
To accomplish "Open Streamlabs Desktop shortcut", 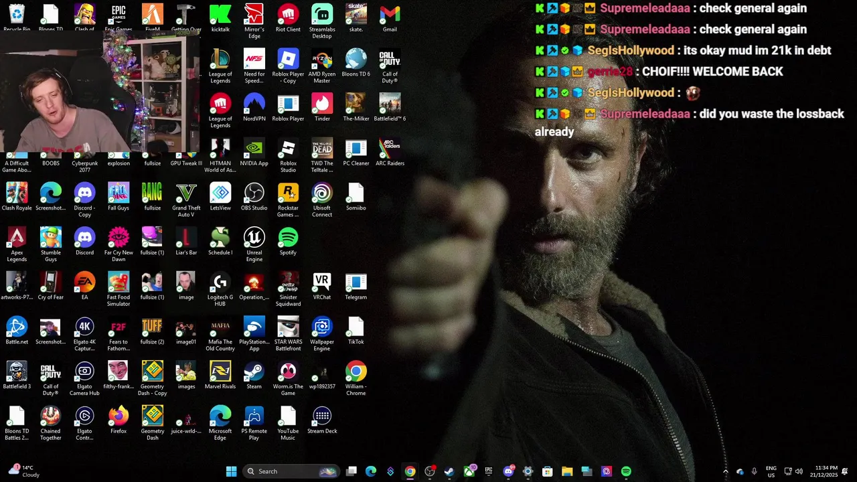I will (322, 21).
